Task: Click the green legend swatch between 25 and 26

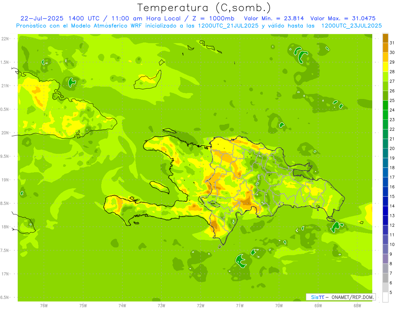Action: click(385, 95)
